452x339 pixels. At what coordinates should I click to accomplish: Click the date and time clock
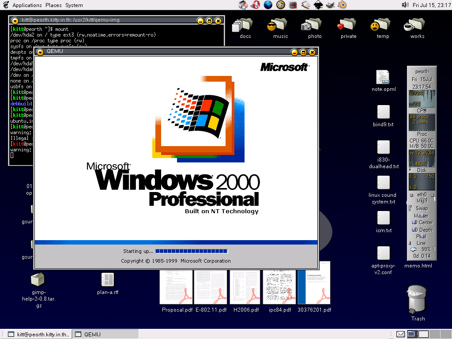(432, 5)
